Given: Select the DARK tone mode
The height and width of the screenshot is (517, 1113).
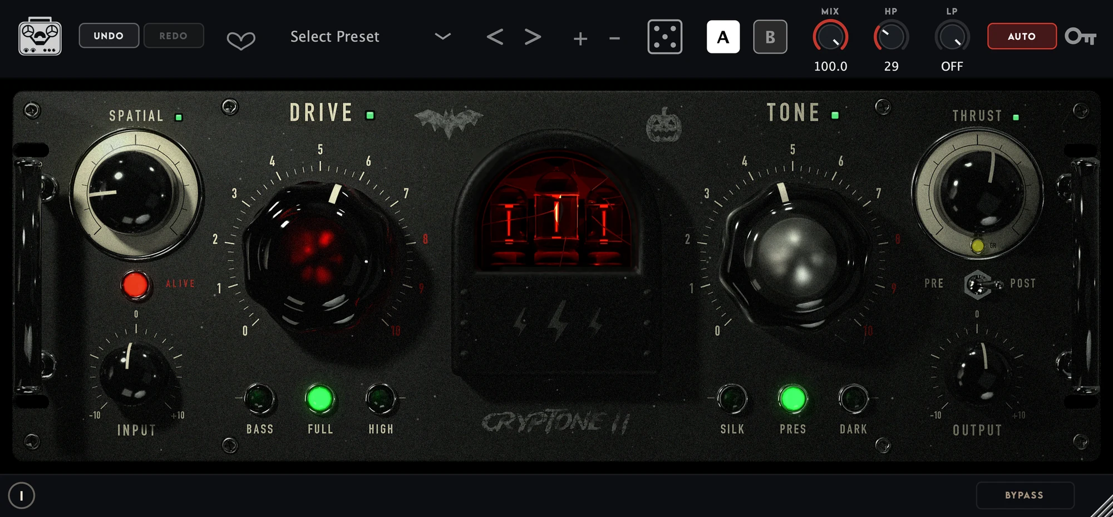Looking at the screenshot, I should coord(853,399).
